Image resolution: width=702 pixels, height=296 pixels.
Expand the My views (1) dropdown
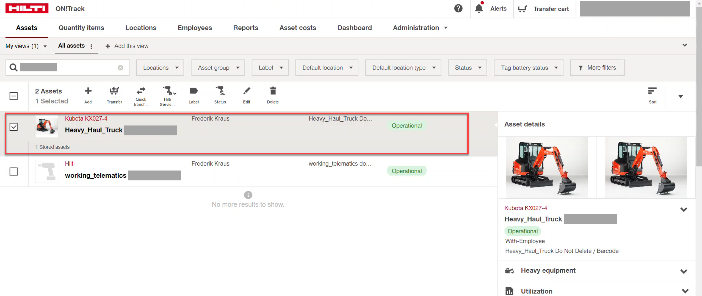pos(26,46)
